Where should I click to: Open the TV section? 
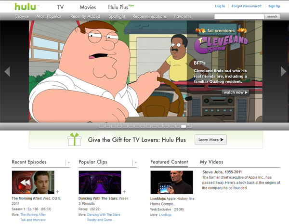pos(60,7)
